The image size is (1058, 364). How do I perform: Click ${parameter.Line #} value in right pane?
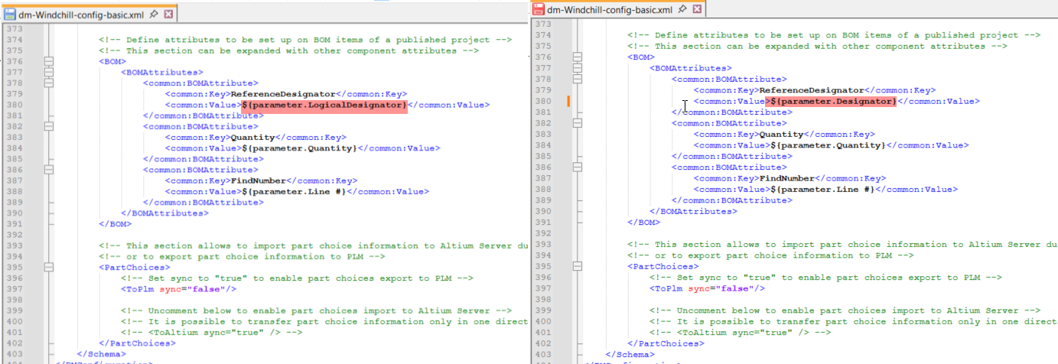point(822,188)
